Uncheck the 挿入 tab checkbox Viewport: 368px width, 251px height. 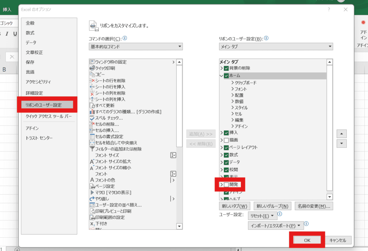coord(226,133)
